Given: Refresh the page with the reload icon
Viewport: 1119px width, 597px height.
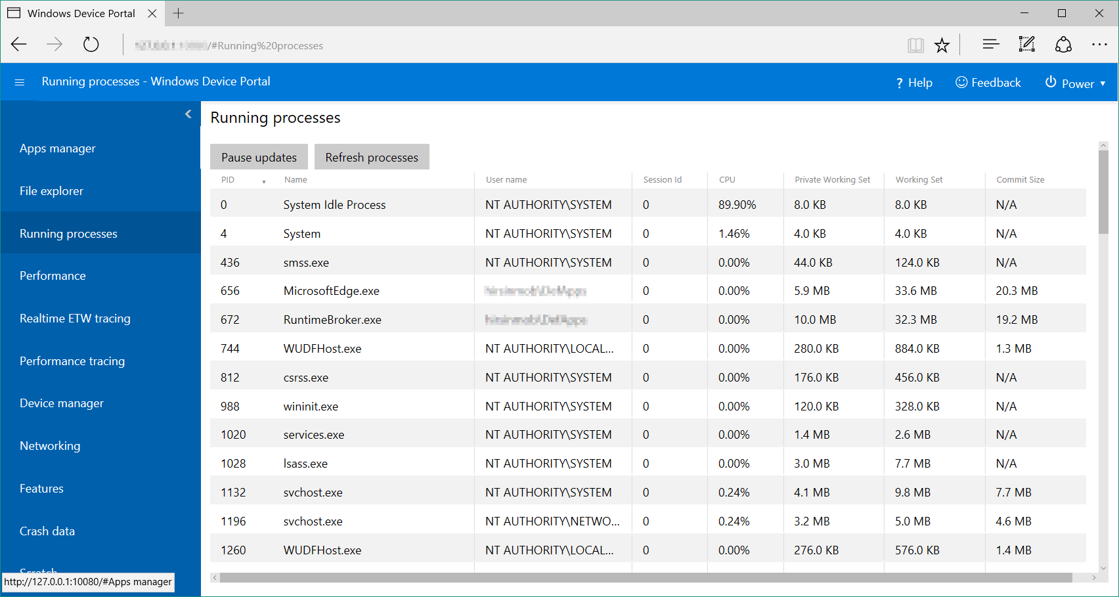Looking at the screenshot, I should pos(91,45).
